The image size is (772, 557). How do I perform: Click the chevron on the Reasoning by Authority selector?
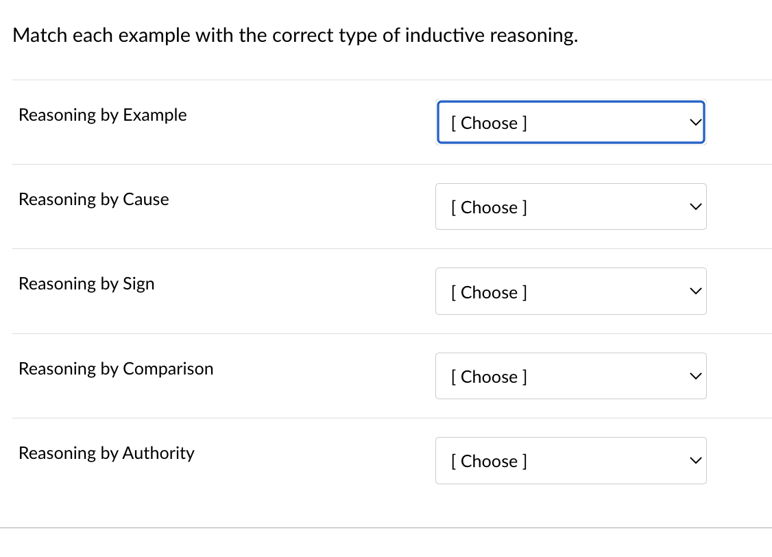tap(695, 460)
